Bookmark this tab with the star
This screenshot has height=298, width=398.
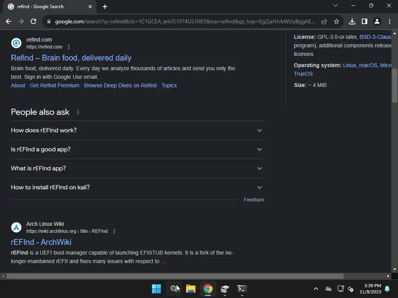coord(337,22)
